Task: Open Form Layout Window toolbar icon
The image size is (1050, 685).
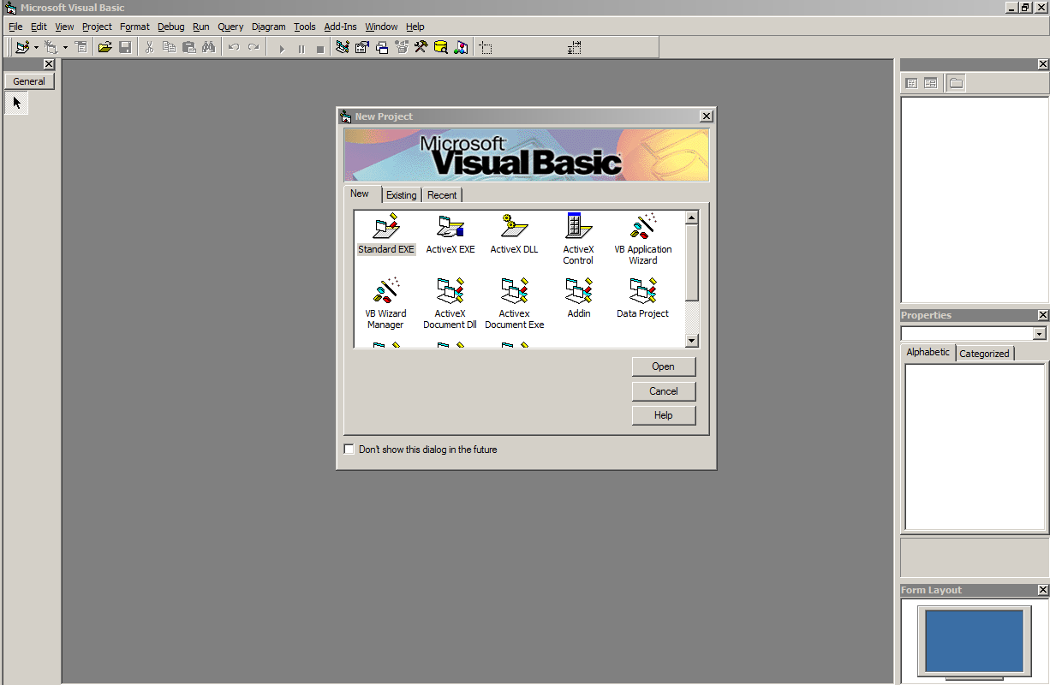Action: [x=382, y=48]
